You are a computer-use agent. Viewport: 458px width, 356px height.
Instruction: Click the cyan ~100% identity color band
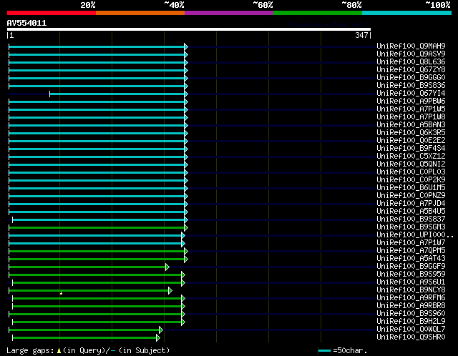click(x=406, y=13)
